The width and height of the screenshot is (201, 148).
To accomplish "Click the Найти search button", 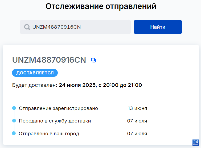I will pos(158,27).
